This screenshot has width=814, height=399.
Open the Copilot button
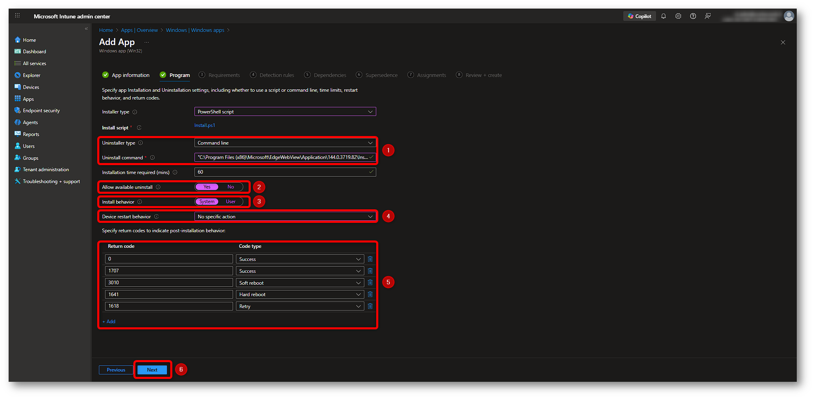tap(639, 16)
